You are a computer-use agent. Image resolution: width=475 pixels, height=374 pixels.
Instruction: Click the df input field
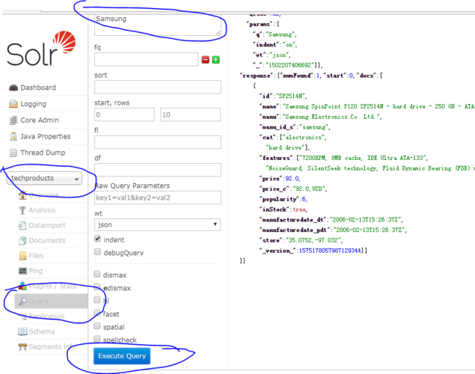(158, 170)
